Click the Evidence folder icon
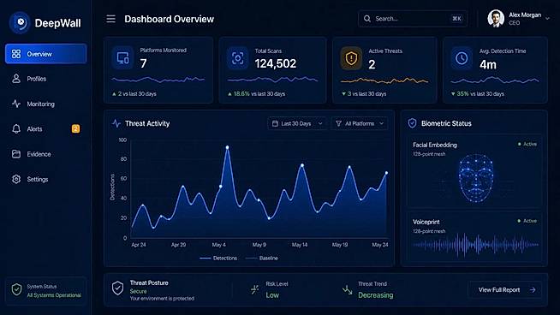The height and width of the screenshot is (315, 560). (16, 154)
